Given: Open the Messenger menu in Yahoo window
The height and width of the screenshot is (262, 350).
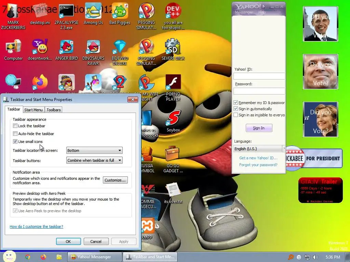Looking at the screenshot, I should [x=244, y=13].
